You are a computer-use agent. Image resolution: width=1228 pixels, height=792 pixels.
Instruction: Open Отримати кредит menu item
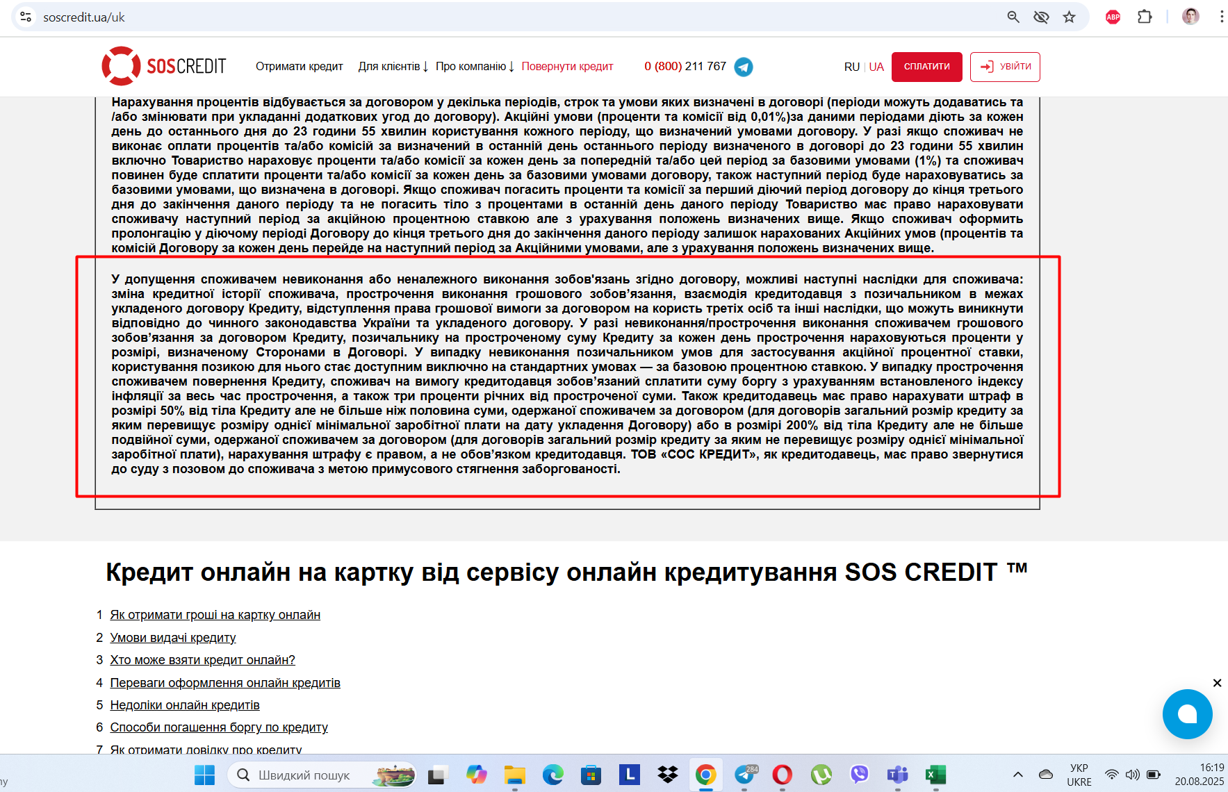point(300,67)
